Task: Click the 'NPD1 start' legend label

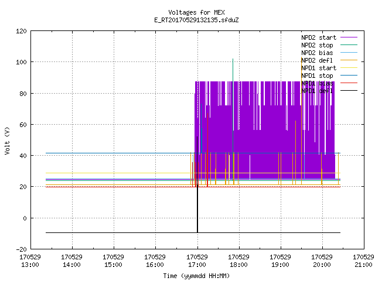Action: [x=319, y=68]
